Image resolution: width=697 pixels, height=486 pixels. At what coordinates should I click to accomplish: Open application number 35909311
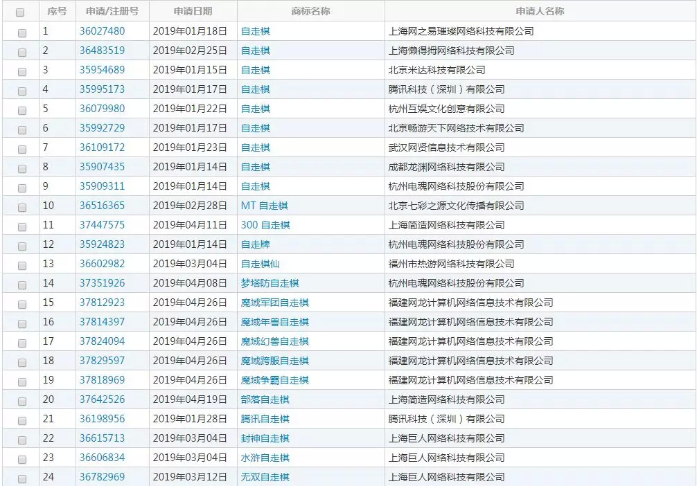click(103, 186)
